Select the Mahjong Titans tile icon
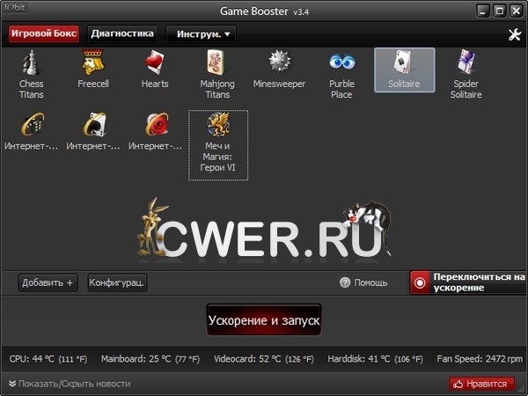 pyautogui.click(x=216, y=62)
